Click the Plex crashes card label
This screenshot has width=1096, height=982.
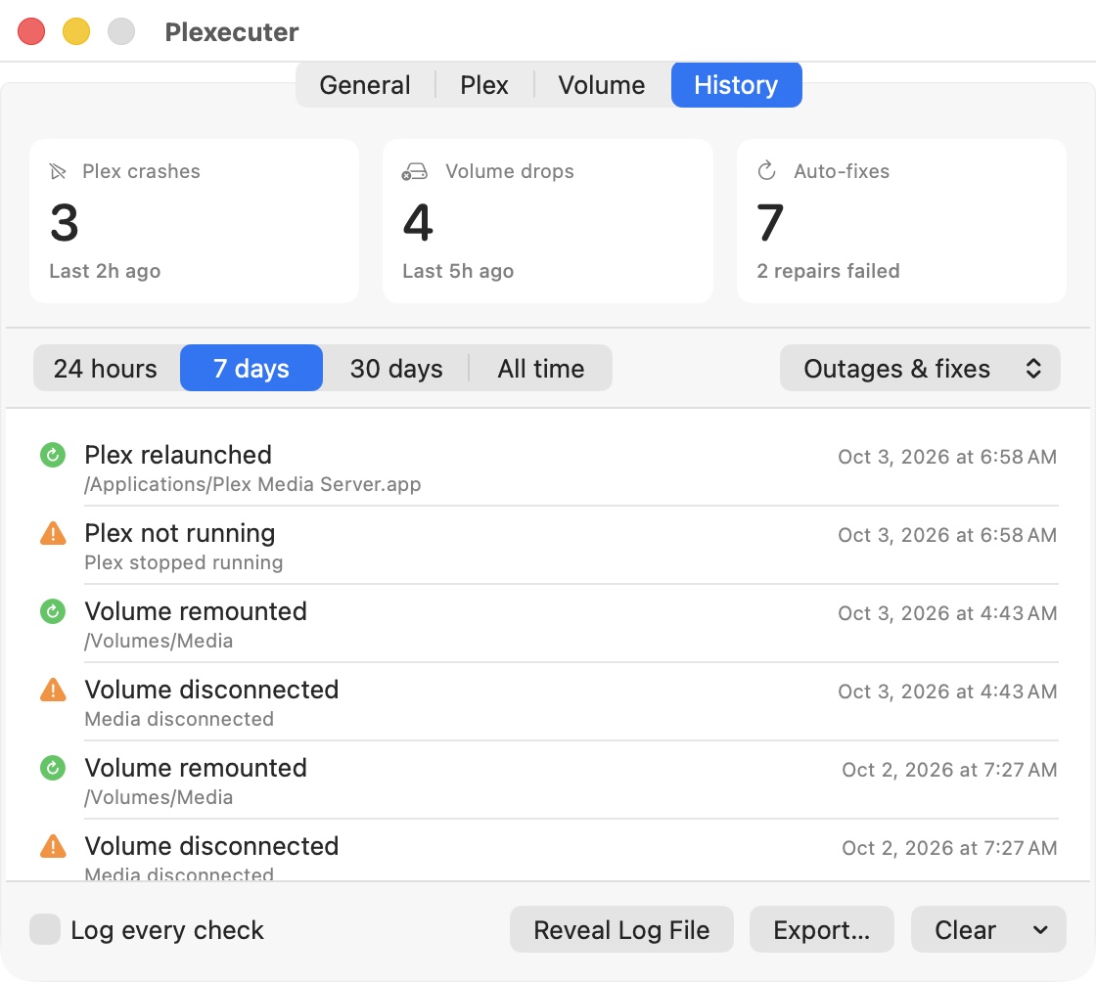[x=141, y=171]
